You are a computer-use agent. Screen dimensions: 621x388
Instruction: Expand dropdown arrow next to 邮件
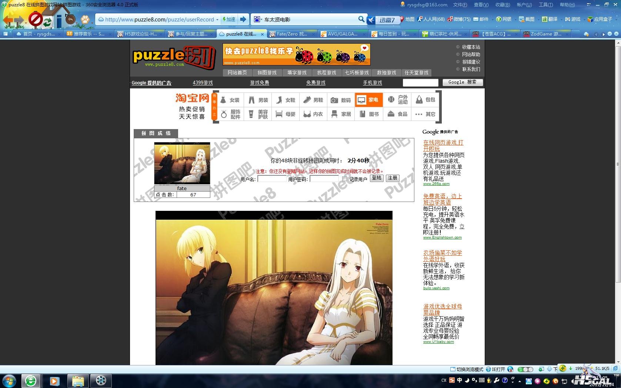pos(492,19)
